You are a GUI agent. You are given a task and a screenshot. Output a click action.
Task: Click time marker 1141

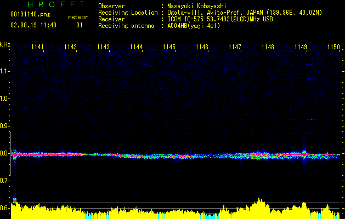point(37,47)
